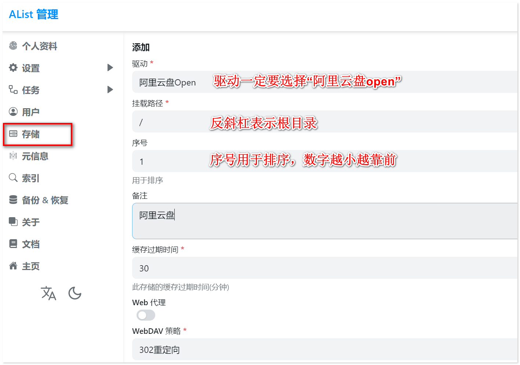Screen dimensions: 520x365
Task: Click the fingerprint icon beside 个人资料
Action: pyautogui.click(x=13, y=46)
